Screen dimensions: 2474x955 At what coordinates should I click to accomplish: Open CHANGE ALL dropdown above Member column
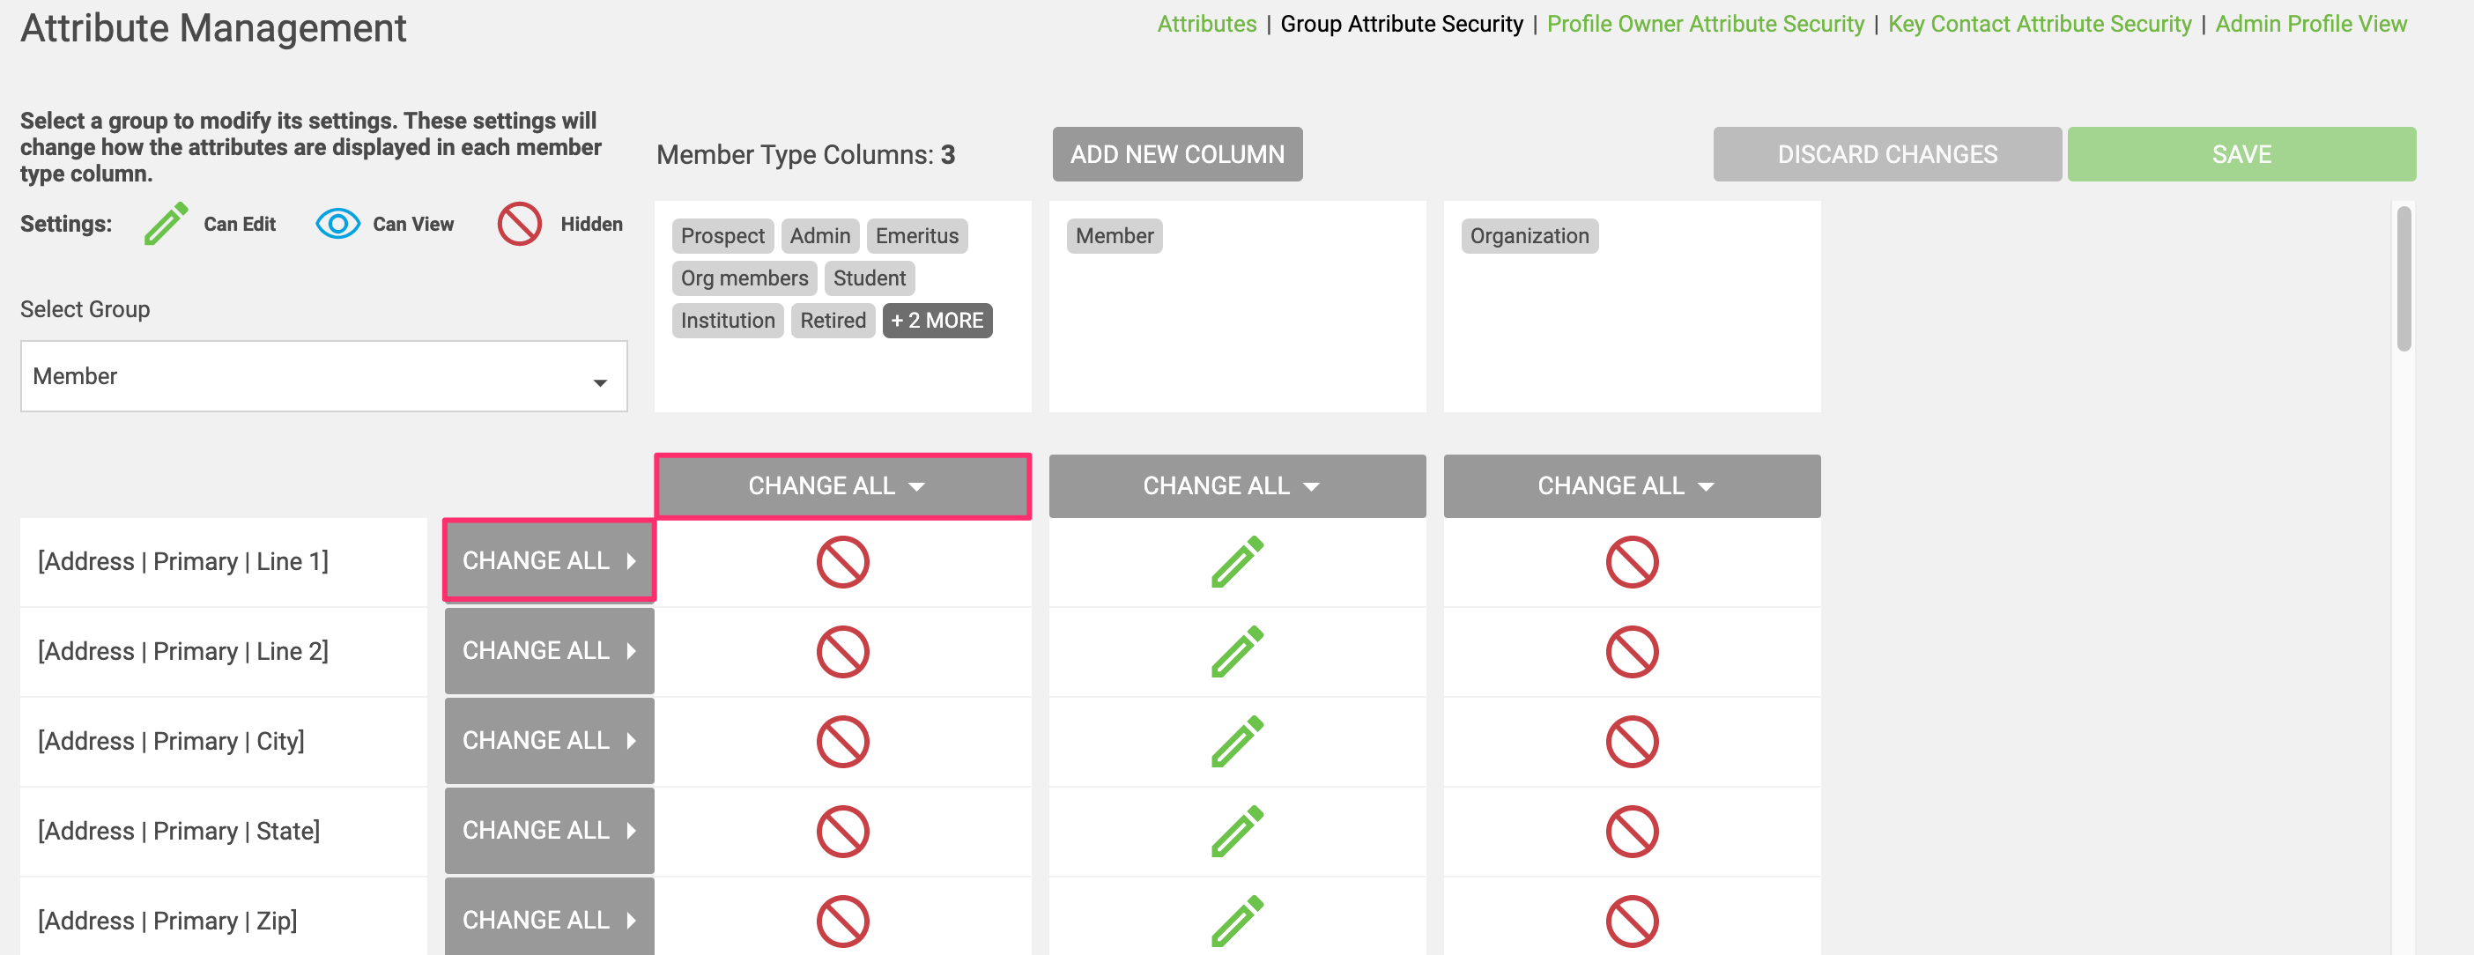pyautogui.click(x=1237, y=486)
